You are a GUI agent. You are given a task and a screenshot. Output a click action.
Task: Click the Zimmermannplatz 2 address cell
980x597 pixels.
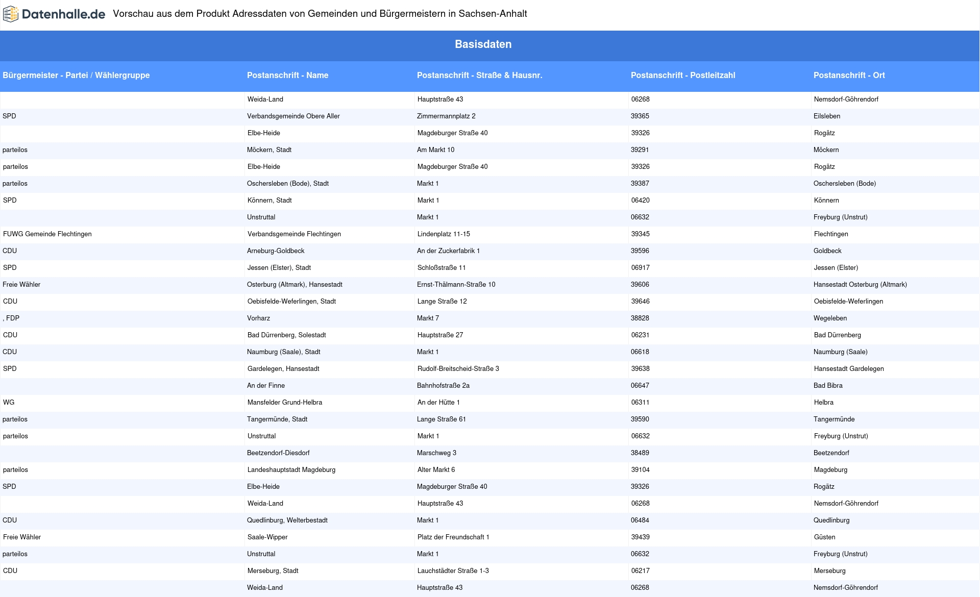point(446,116)
